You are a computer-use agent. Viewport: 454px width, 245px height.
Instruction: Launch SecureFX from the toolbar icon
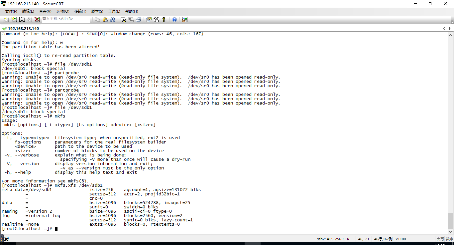tap(184, 20)
